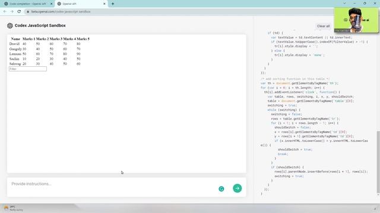Click the Clear all button
The width and height of the screenshot is (380, 213).
point(323,26)
